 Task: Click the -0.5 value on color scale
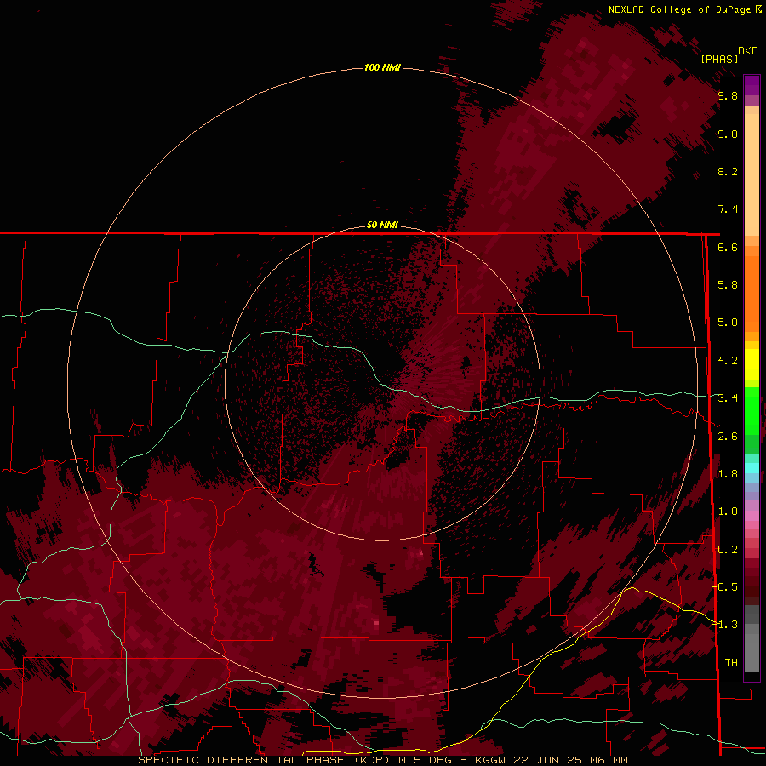pos(724,587)
